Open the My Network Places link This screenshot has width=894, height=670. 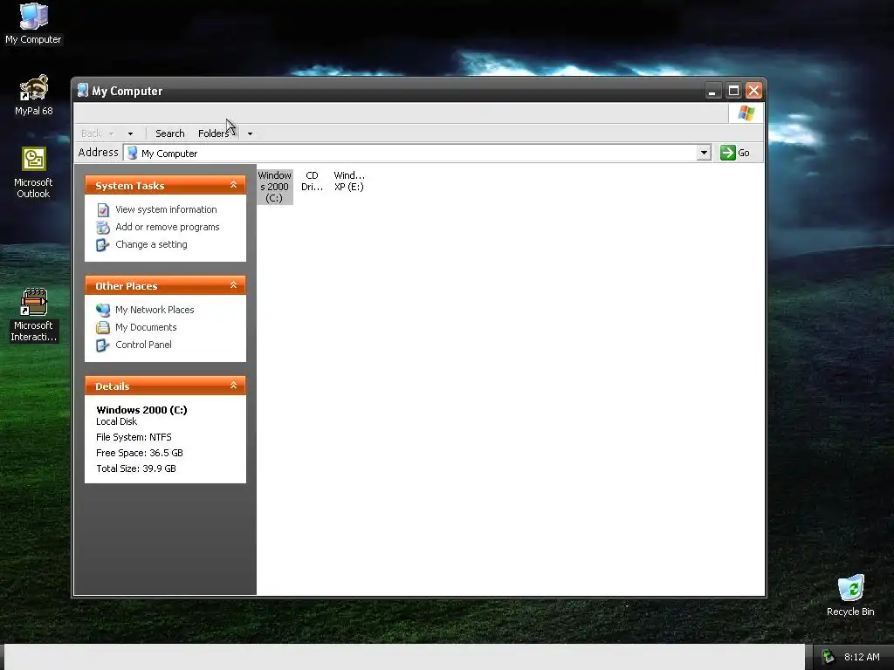(x=155, y=310)
